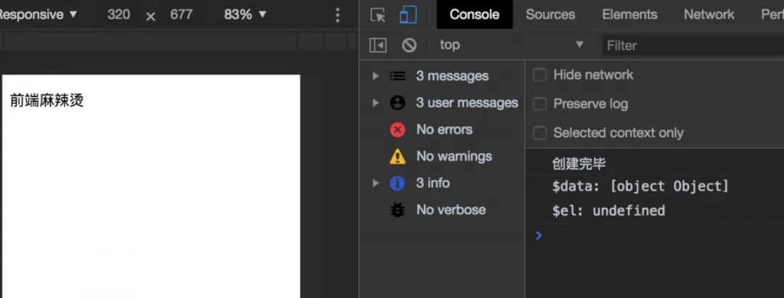Expand the 3 info group
The image size is (784, 298).
375,183
